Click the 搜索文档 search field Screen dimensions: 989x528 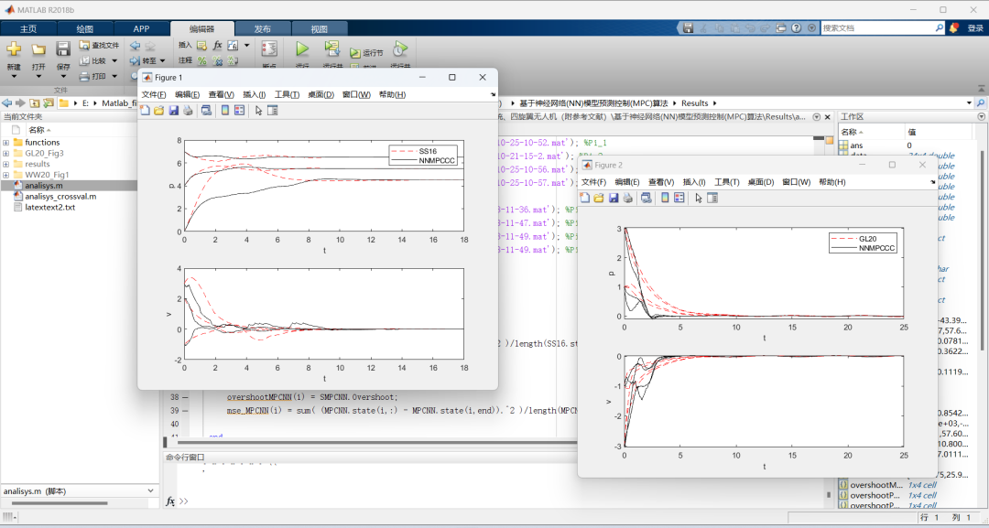[877, 27]
